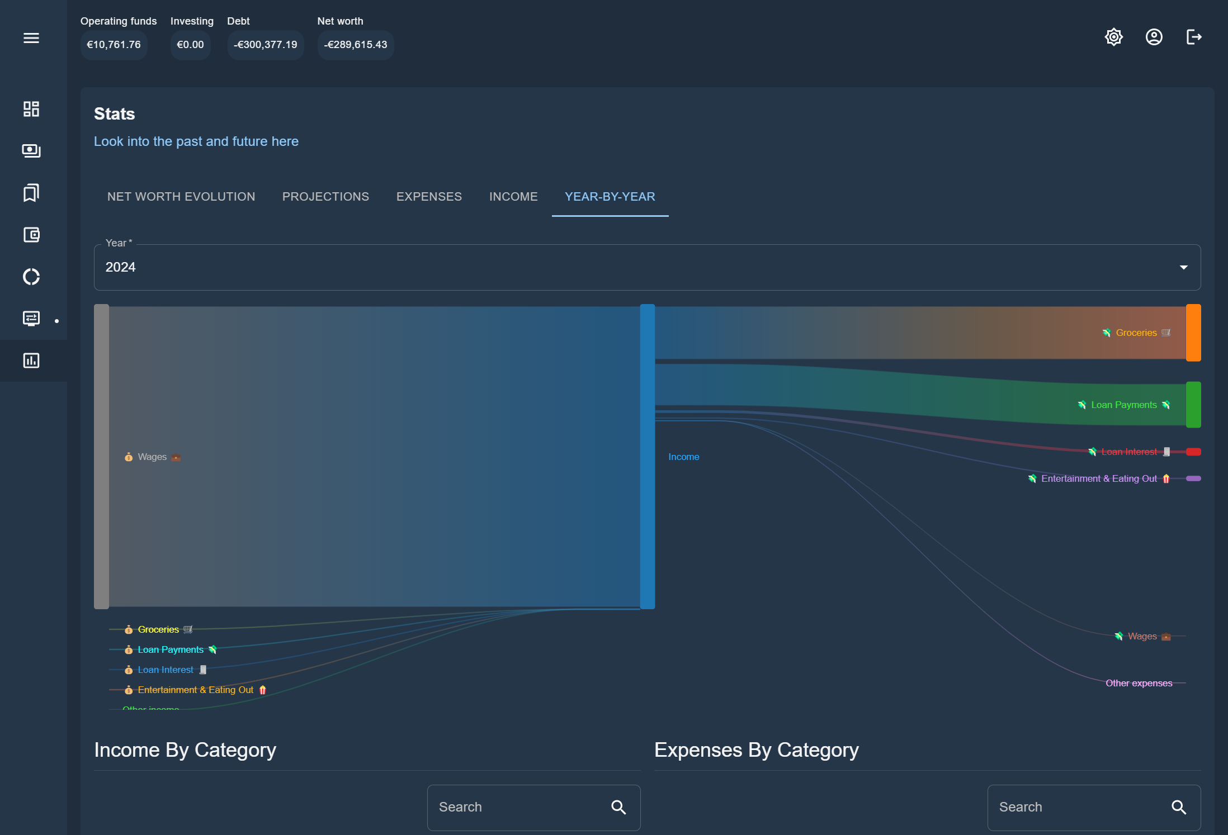
Task: Open the dashboard grid icon
Action: point(31,109)
